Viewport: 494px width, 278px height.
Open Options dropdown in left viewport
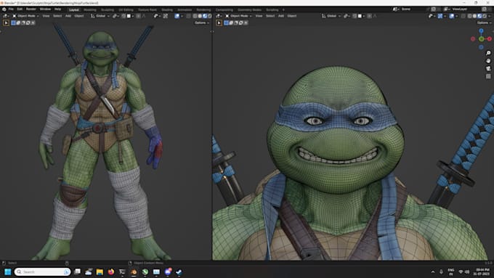click(x=202, y=23)
